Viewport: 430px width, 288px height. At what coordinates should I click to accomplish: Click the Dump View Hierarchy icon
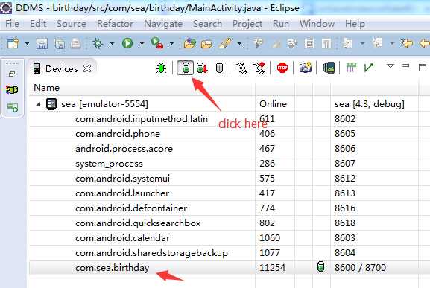point(328,68)
